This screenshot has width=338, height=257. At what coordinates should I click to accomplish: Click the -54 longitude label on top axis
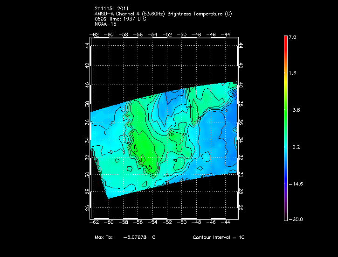[152, 35]
